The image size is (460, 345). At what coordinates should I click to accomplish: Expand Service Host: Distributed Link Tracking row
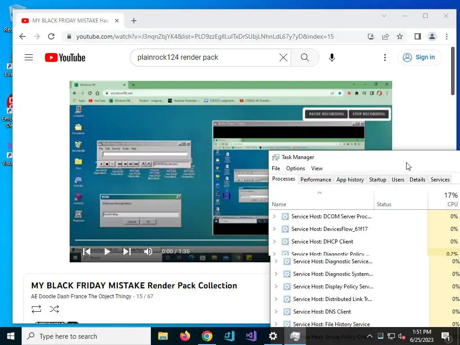click(x=276, y=299)
